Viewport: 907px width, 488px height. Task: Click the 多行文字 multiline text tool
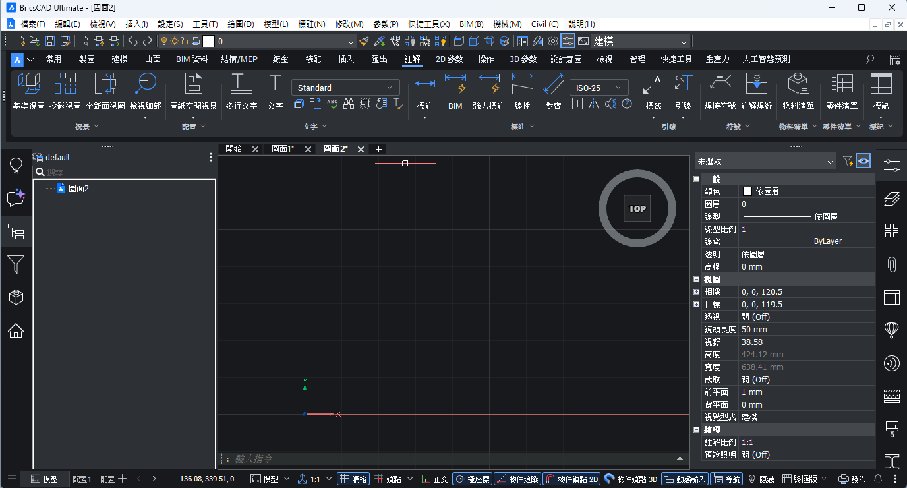(x=241, y=91)
